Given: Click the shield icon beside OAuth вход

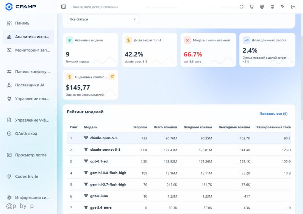Looking at the screenshot, I should (x=9, y=134).
